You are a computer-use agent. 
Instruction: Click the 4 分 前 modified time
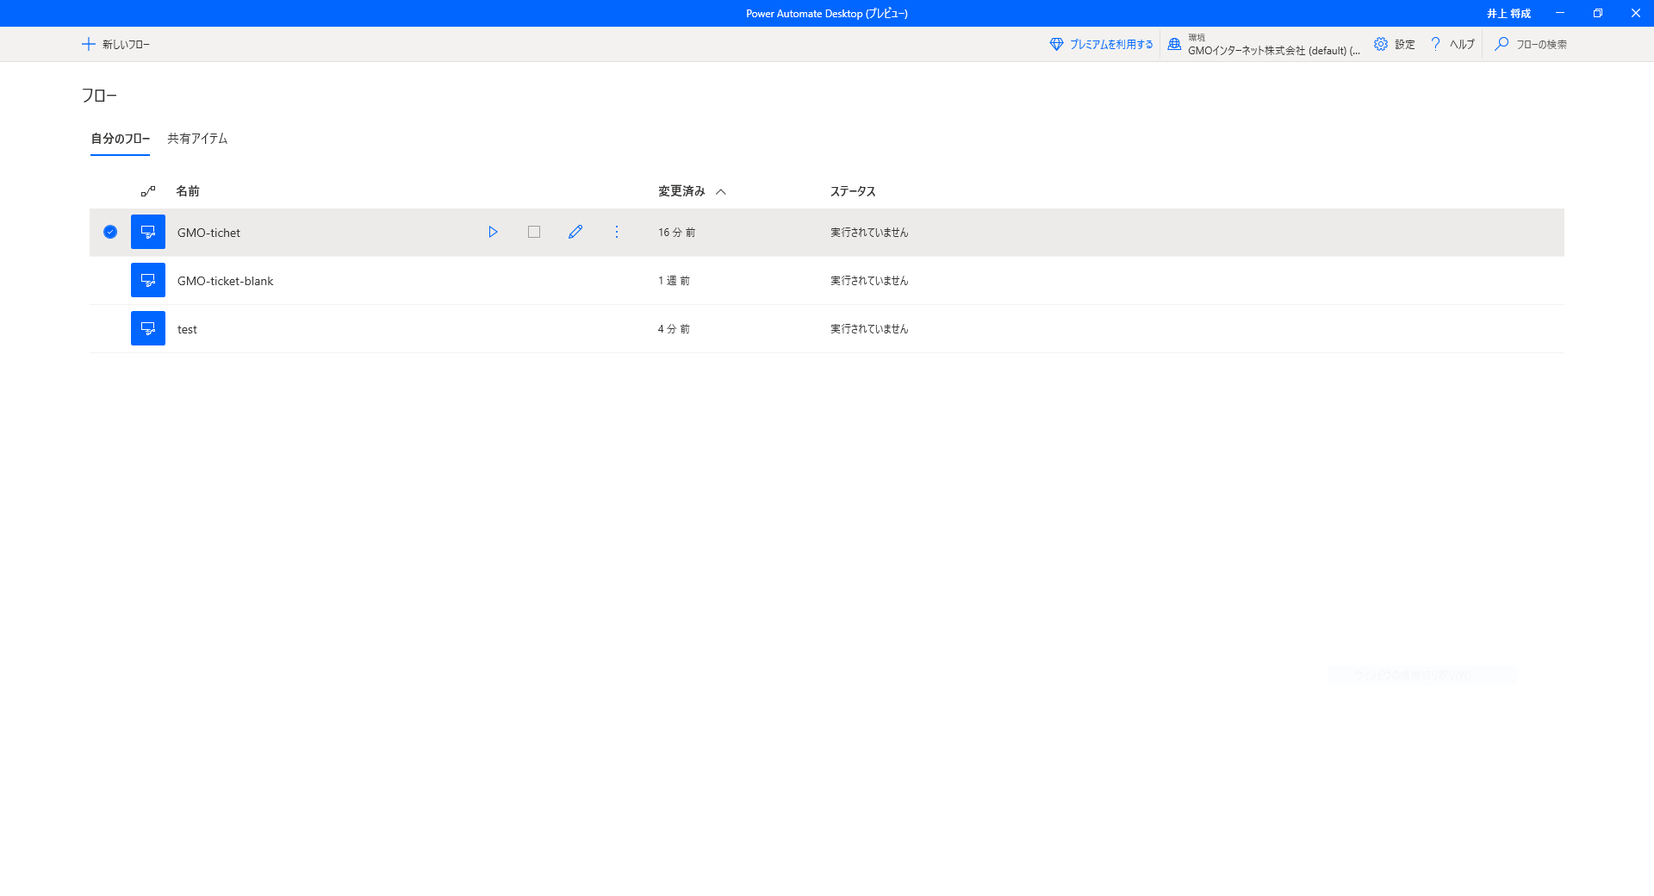[x=674, y=329]
